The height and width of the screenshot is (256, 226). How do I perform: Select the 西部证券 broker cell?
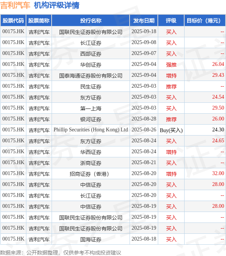coord(91,54)
